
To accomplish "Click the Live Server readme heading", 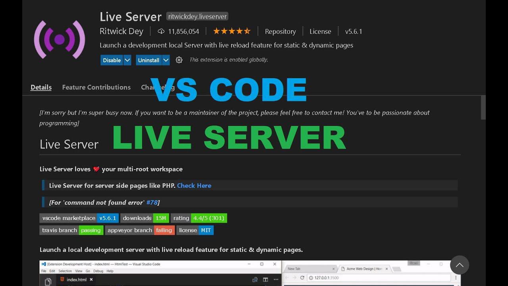I will coord(69,144).
